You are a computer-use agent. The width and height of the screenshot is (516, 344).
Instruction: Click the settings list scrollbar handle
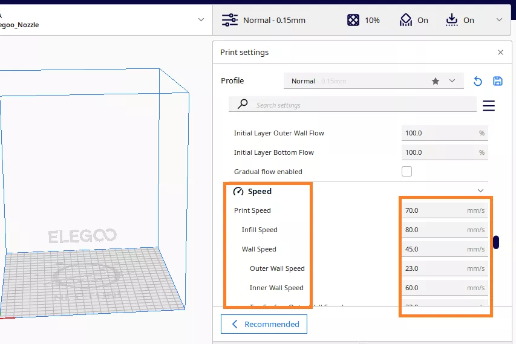coord(496,242)
